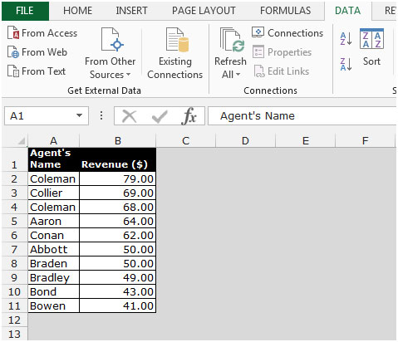398x342 pixels.
Task: Sort Z to A descending
Action: click(x=346, y=64)
